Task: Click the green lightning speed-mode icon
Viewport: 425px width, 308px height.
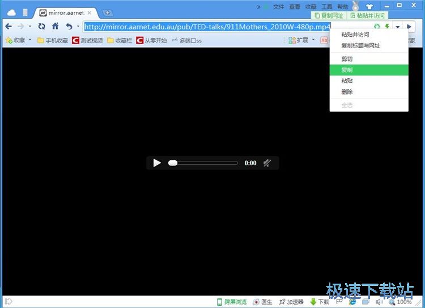Action: (387, 26)
